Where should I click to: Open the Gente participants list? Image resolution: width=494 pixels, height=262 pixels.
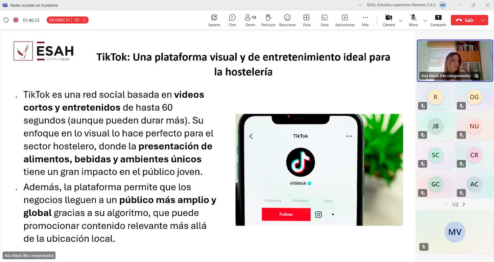click(250, 20)
